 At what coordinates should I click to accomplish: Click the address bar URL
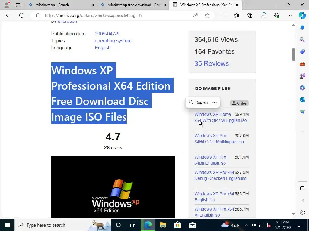tap(93, 15)
